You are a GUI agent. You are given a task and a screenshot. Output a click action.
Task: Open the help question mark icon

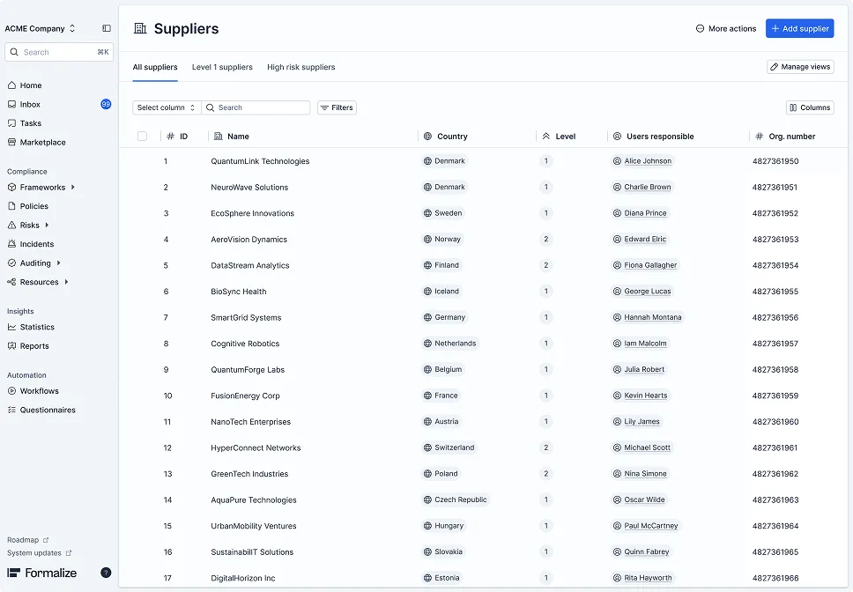pyautogui.click(x=106, y=573)
